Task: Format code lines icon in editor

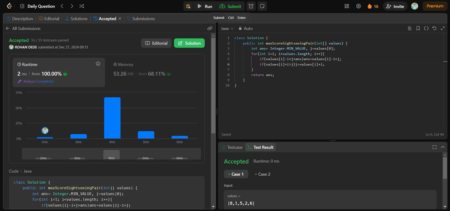Action: click(x=410, y=28)
